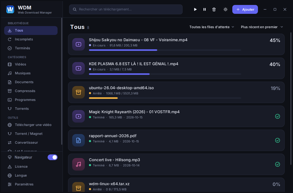Filter by the Programmes category
The height and width of the screenshot is (193, 293).
click(x=31, y=100)
